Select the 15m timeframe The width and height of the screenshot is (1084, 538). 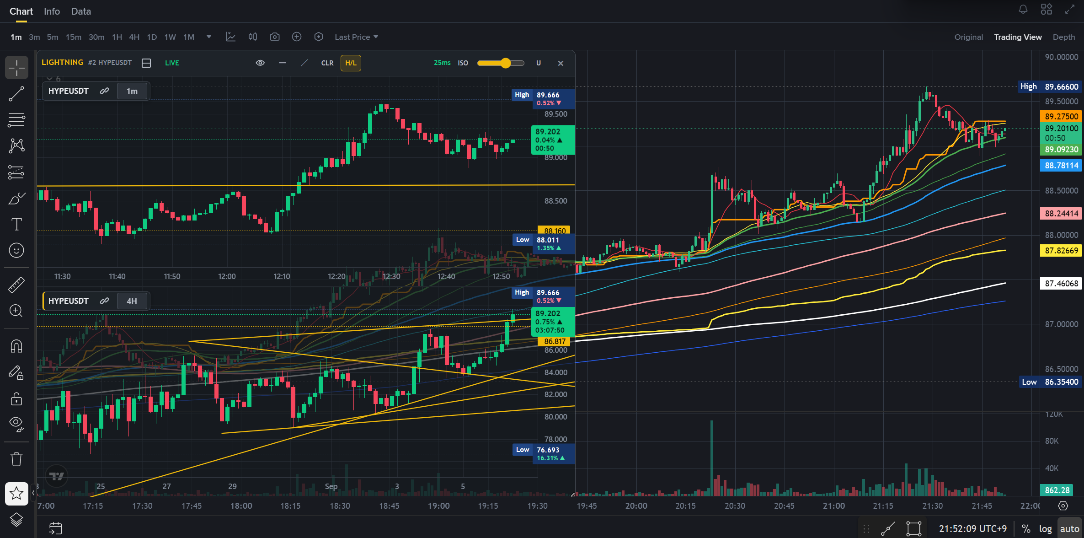click(73, 37)
